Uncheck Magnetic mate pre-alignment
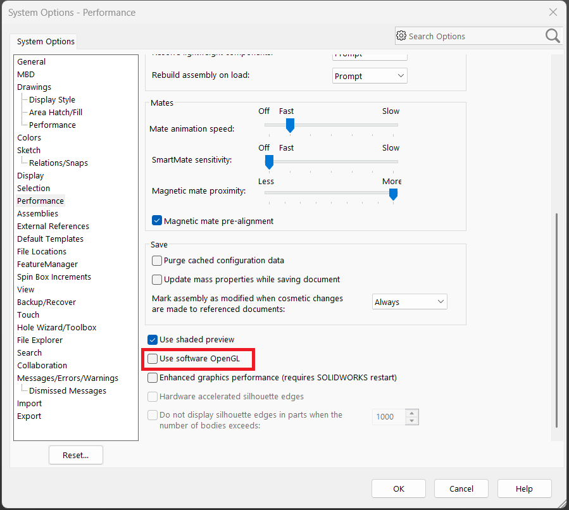The width and height of the screenshot is (569, 510). tap(158, 221)
